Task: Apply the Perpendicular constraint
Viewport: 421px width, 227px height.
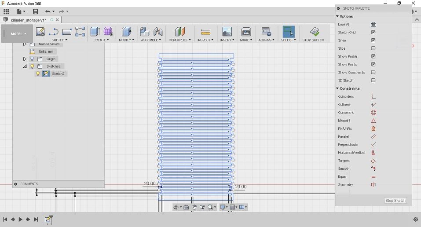Action: tap(373, 145)
